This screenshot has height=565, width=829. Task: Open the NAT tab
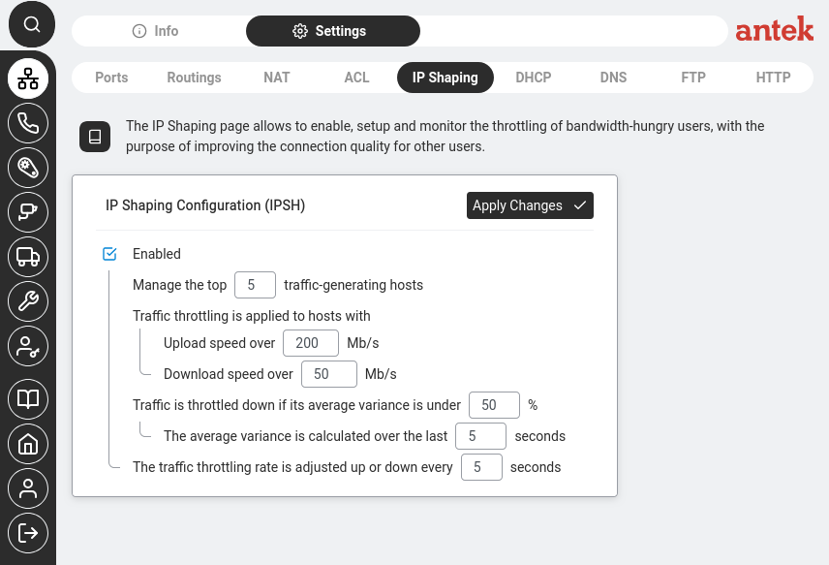(x=277, y=78)
